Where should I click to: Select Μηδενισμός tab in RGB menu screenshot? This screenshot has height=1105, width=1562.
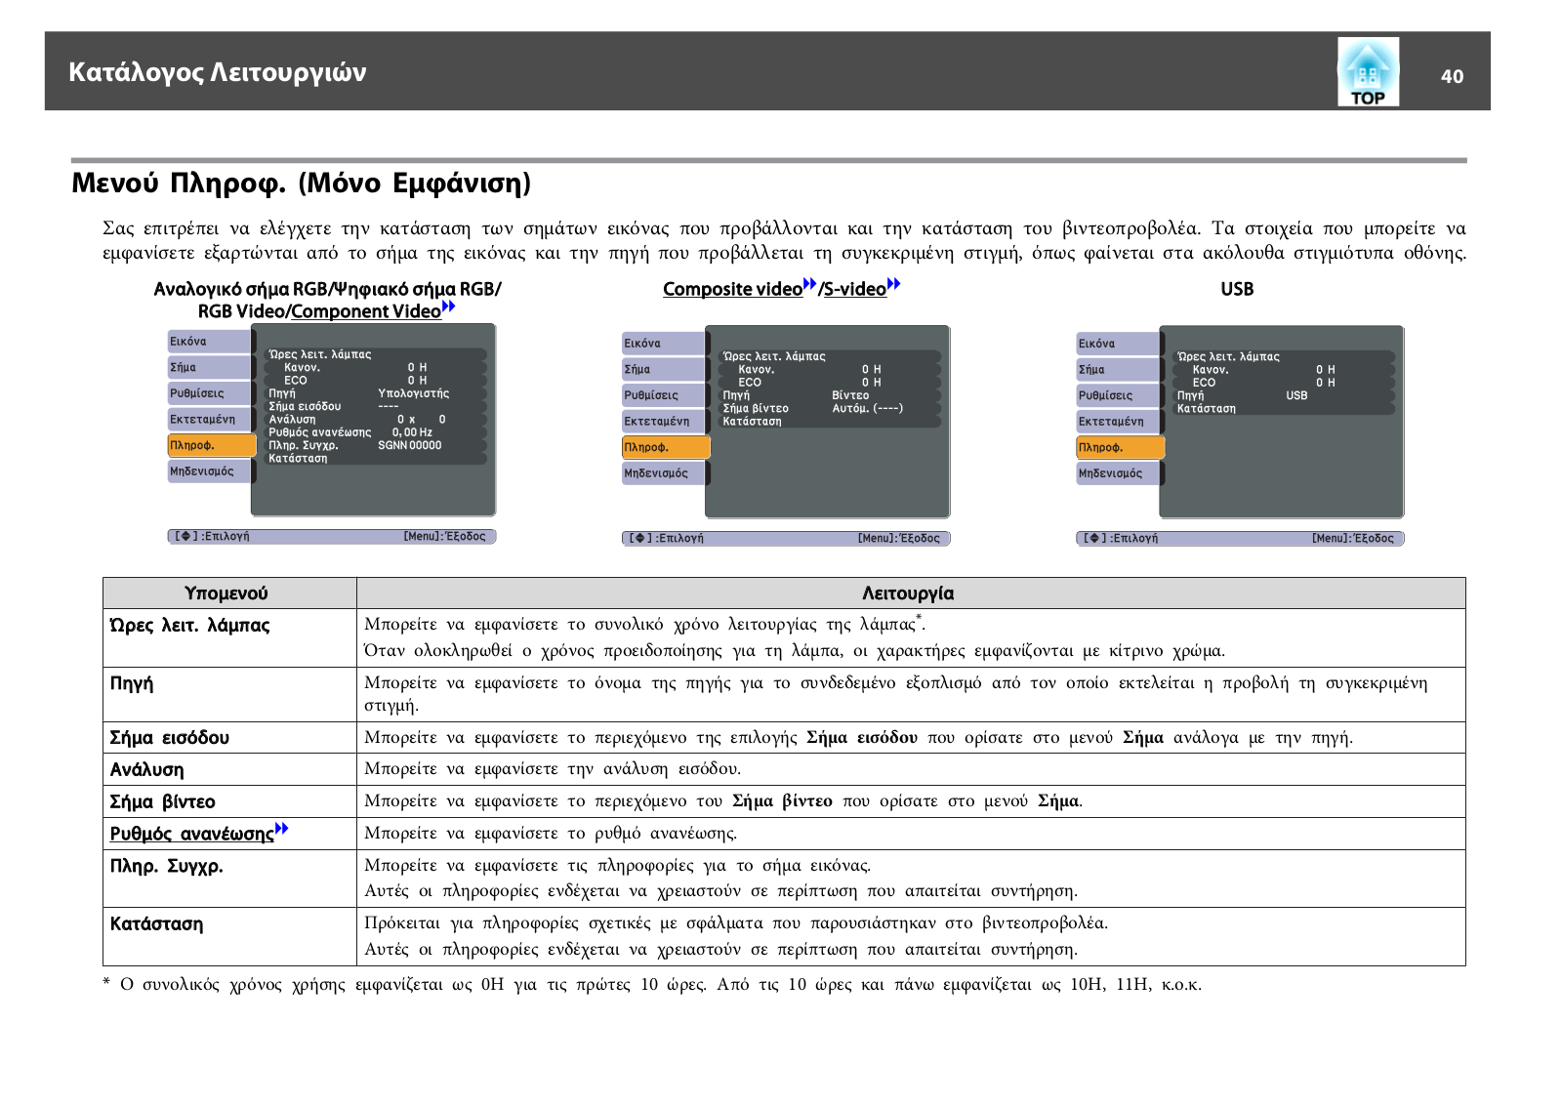(x=209, y=471)
